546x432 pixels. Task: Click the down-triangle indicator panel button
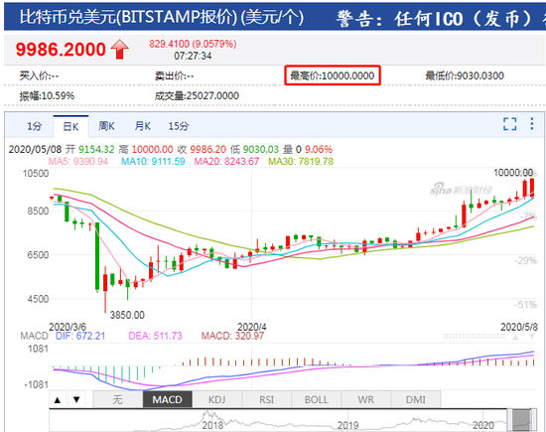76,399
